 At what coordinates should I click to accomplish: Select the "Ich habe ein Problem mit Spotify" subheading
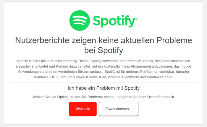click(103, 88)
